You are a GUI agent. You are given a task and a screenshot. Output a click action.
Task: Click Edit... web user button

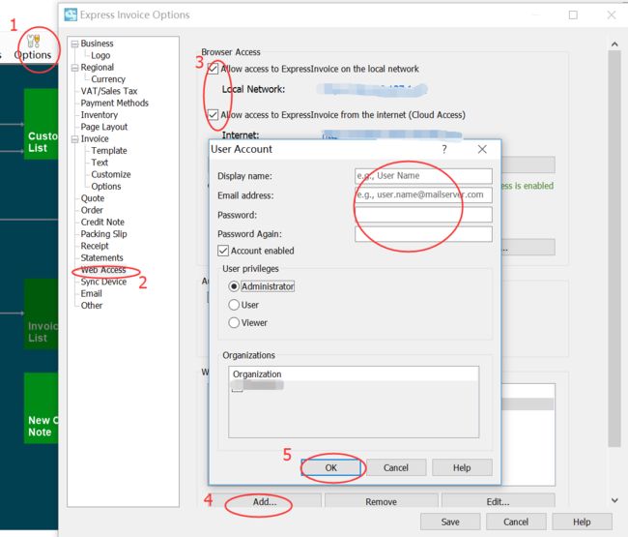pyautogui.click(x=498, y=501)
